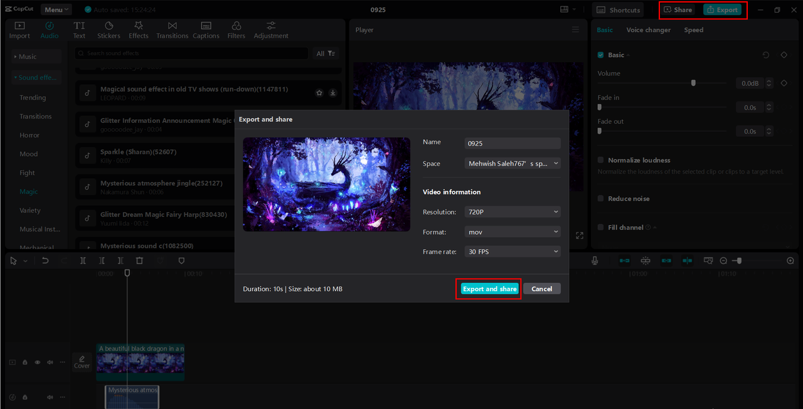Open the Stickers tab
The width and height of the screenshot is (803, 409).
point(109,30)
